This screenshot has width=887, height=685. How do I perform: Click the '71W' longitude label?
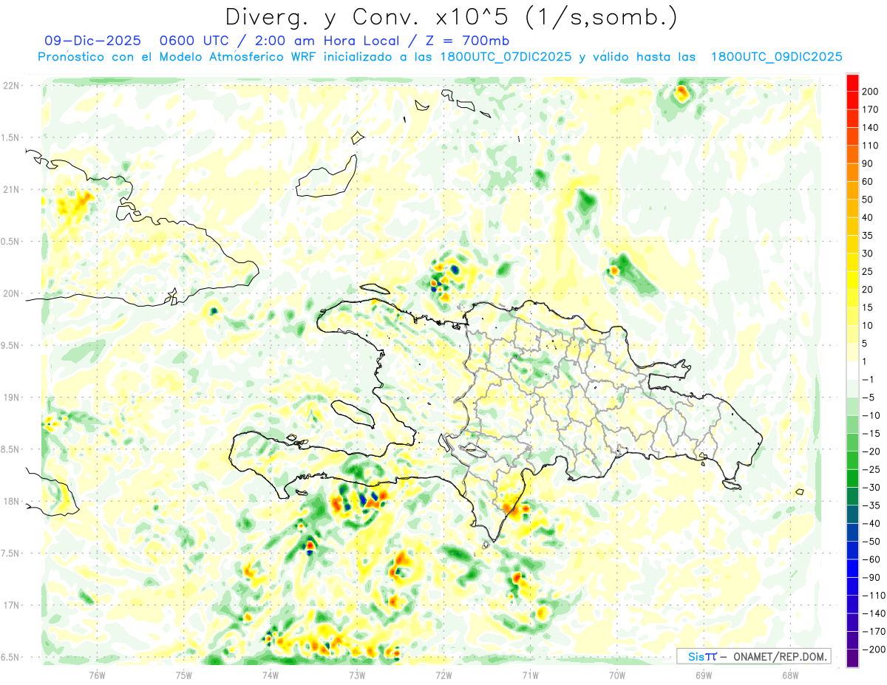pos(530,675)
